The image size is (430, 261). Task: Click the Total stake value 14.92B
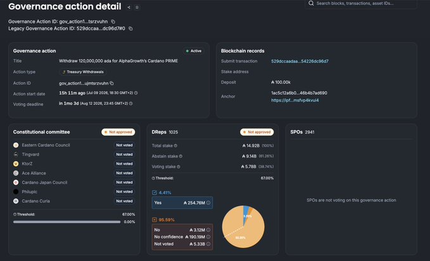click(x=251, y=145)
